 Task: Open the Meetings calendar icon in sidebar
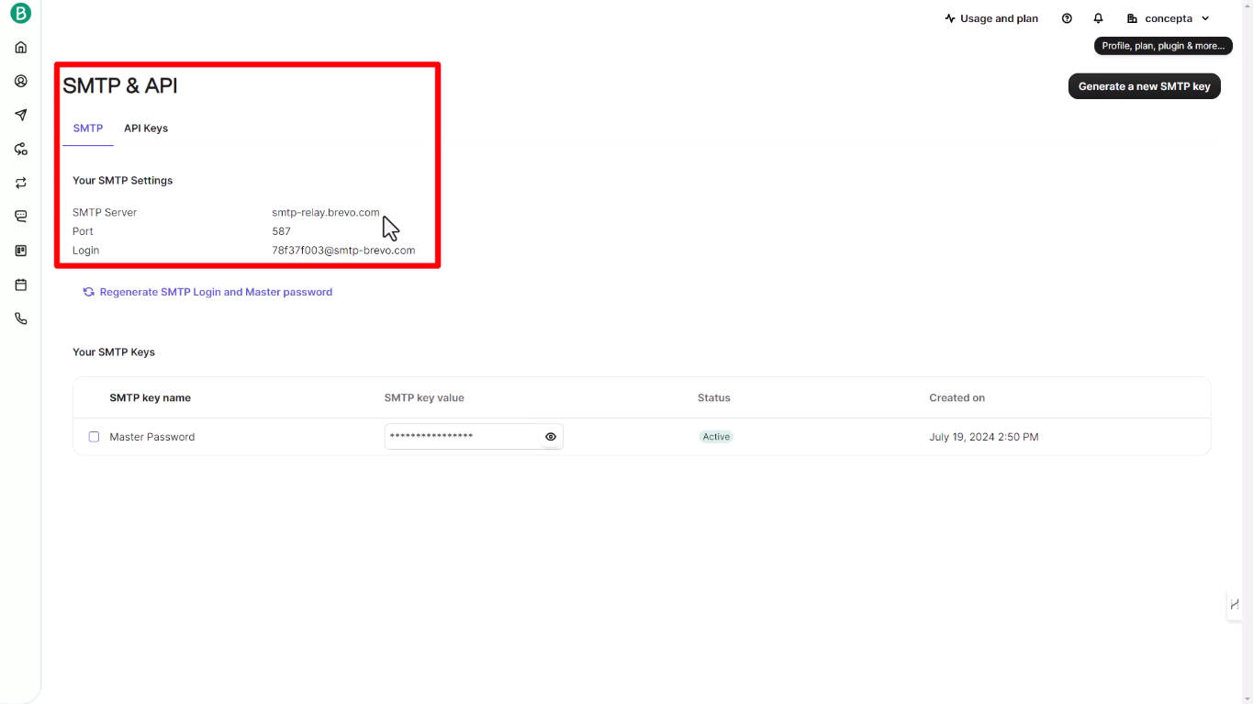[x=20, y=285]
